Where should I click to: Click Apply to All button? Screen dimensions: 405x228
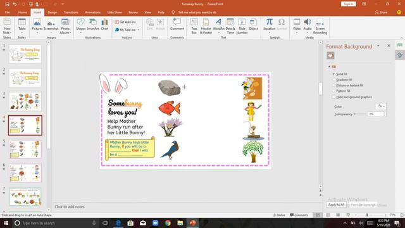tap(336, 205)
